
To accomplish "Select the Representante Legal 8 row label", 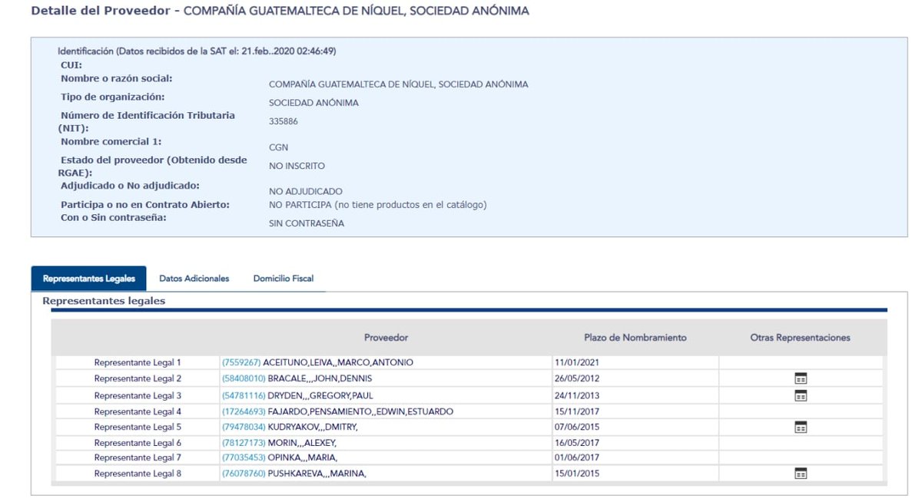I will [138, 474].
